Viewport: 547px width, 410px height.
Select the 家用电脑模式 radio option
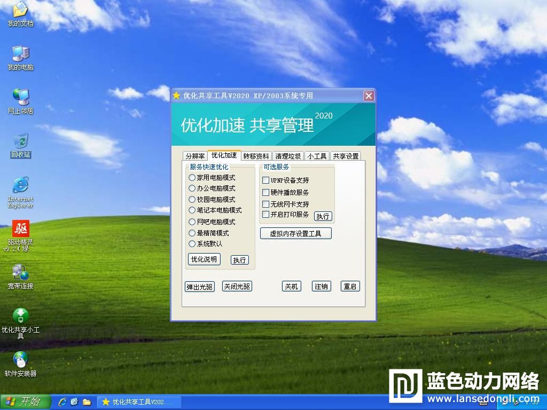click(x=192, y=177)
